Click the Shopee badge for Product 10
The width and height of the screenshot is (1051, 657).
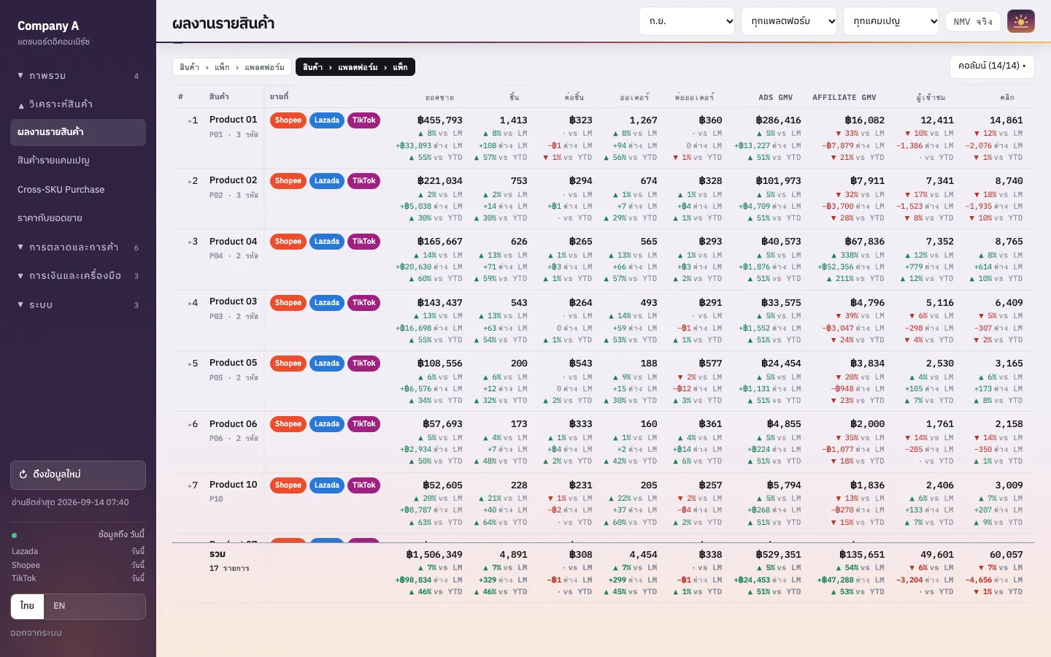coord(288,485)
